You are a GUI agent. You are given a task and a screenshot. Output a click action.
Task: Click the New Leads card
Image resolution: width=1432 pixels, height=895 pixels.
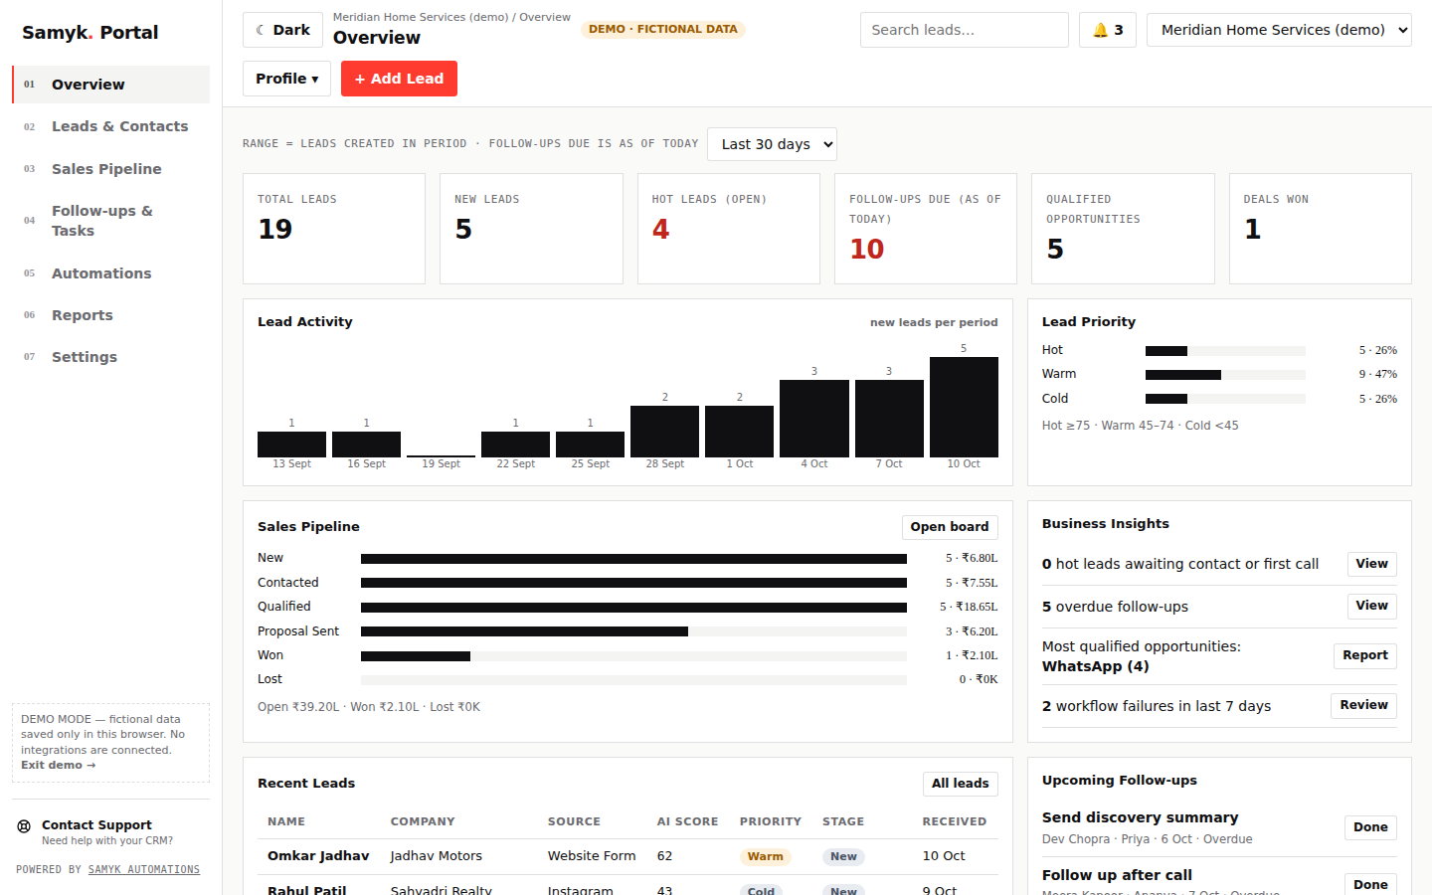click(531, 229)
